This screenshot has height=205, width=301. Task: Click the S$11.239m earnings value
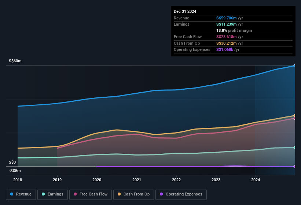[x=226, y=24]
